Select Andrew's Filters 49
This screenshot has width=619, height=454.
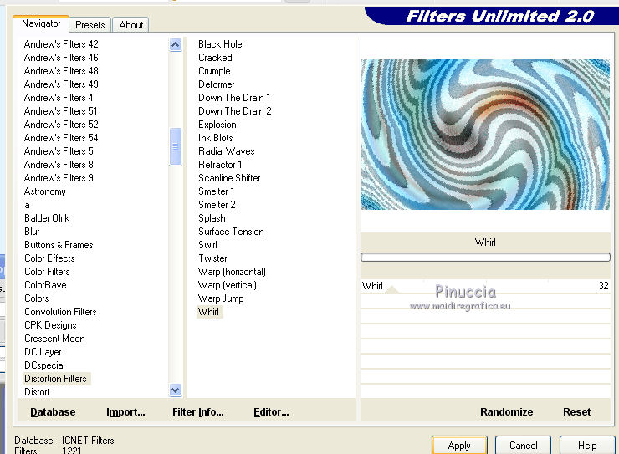tap(61, 84)
